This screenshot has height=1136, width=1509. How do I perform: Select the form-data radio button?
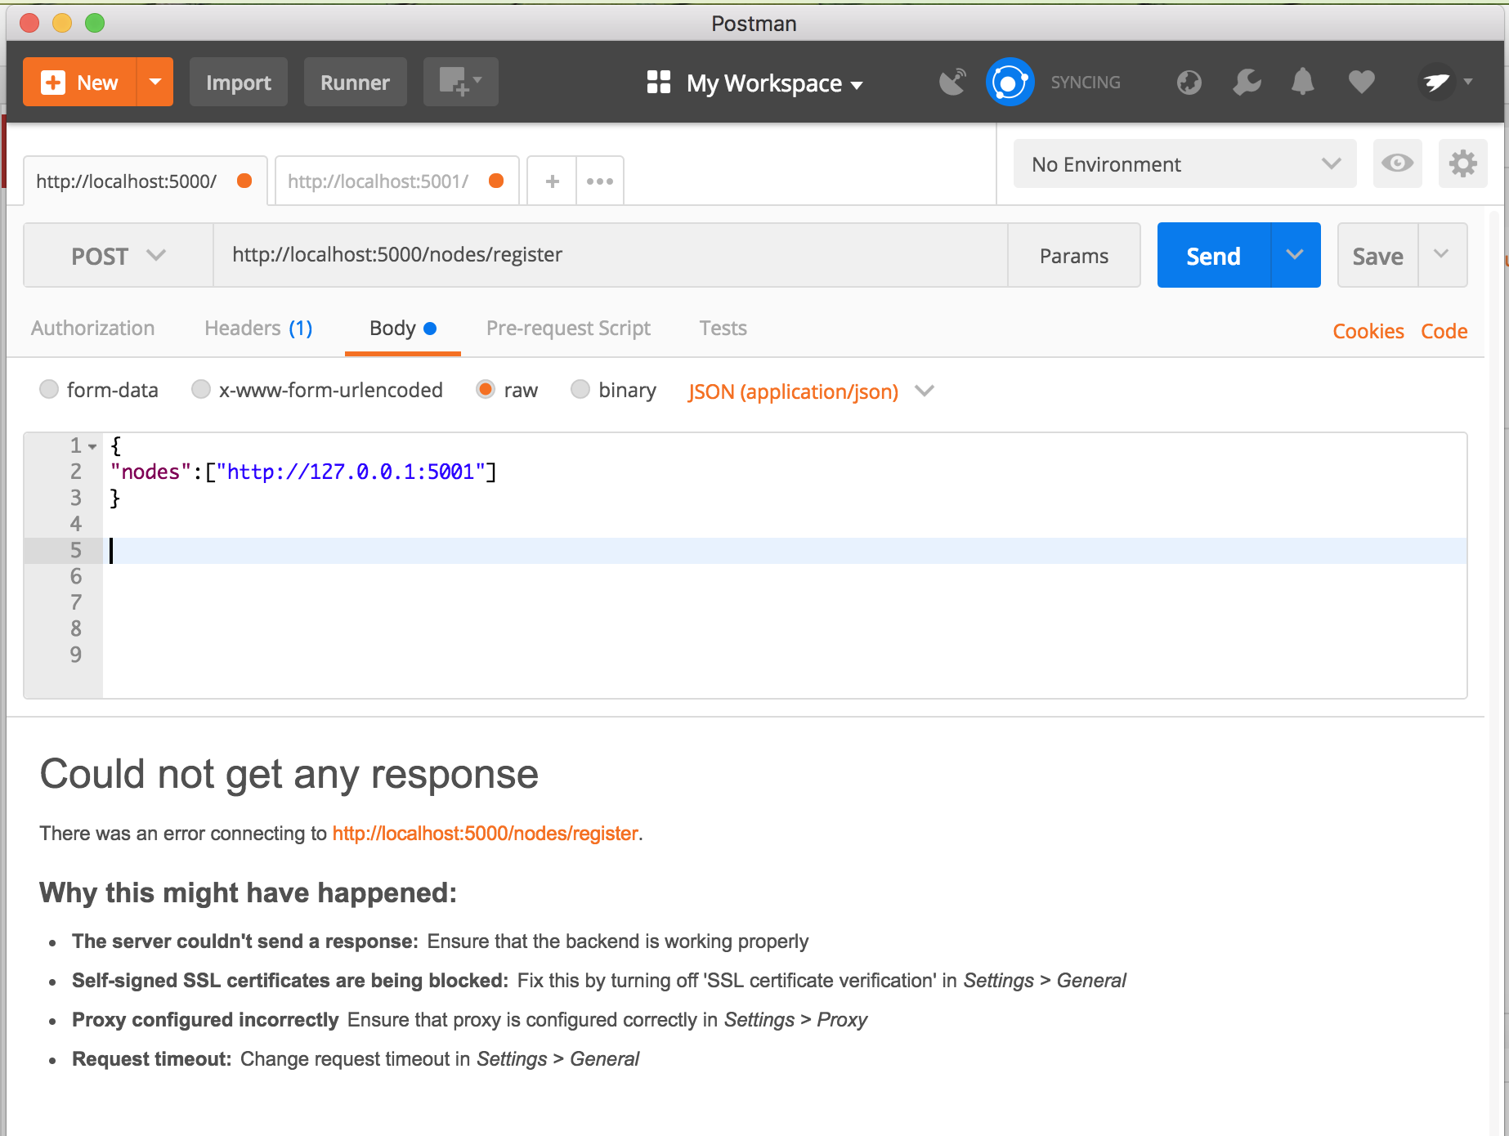point(49,390)
